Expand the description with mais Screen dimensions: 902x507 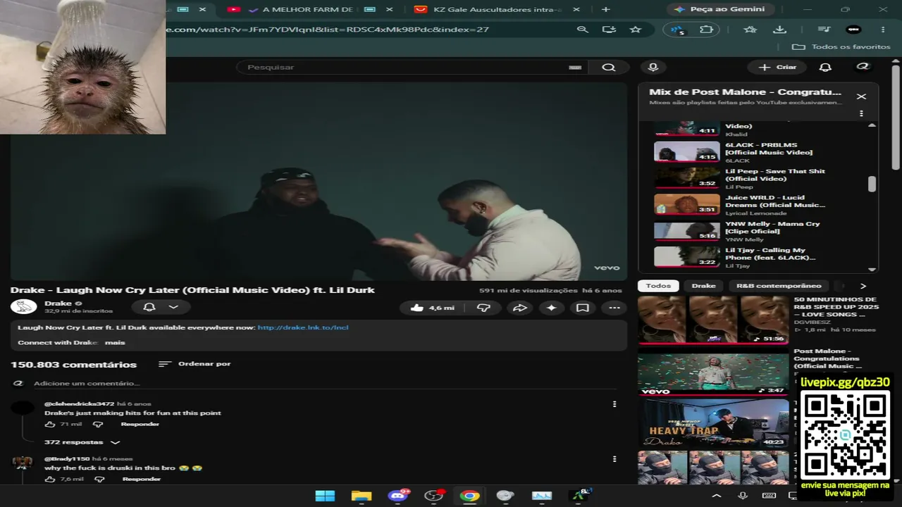pyautogui.click(x=115, y=342)
